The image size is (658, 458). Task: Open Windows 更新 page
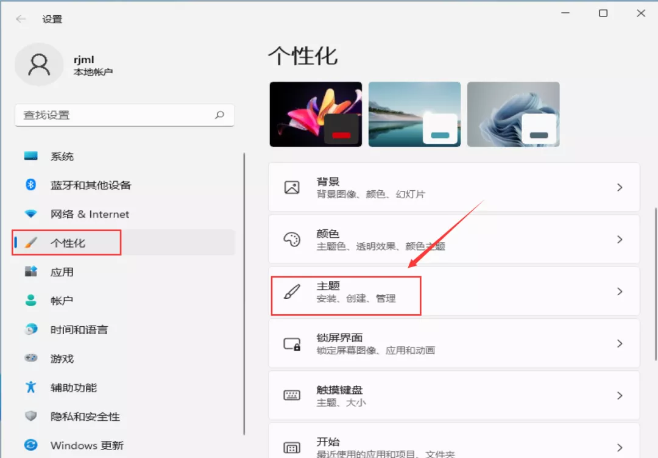click(x=125, y=445)
